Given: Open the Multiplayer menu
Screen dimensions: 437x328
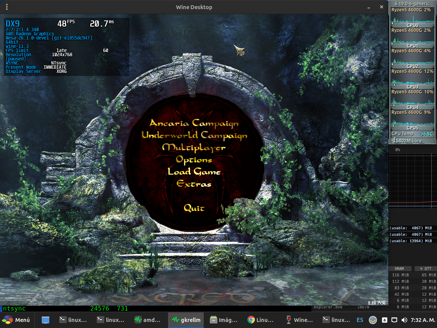Looking at the screenshot, I should pos(194,148).
